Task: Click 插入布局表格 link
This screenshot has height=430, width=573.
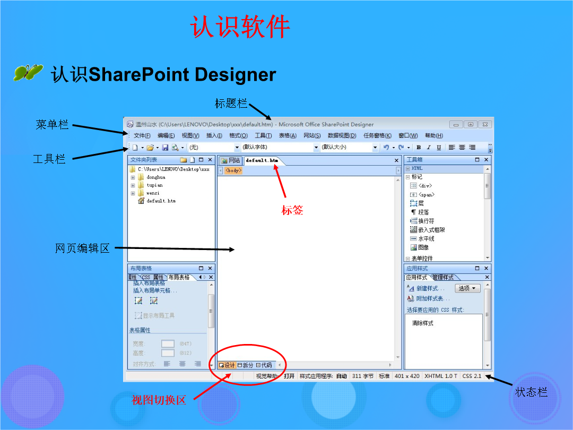Action: tap(149, 283)
